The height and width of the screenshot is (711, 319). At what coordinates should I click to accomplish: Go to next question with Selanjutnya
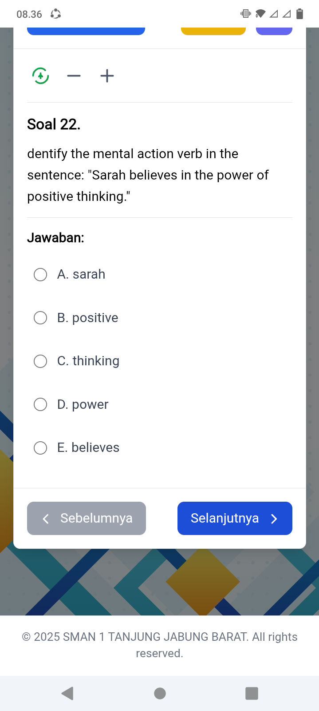235,518
